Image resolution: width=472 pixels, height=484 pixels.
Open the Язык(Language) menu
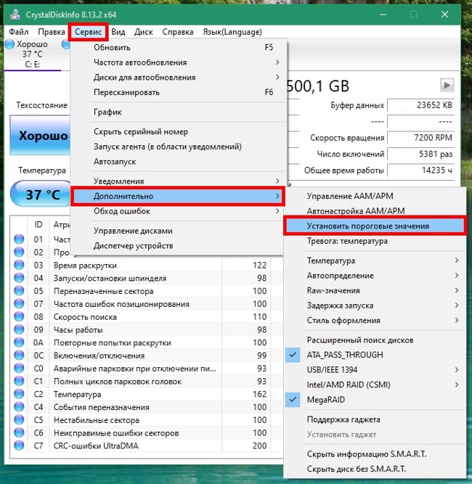point(232,32)
